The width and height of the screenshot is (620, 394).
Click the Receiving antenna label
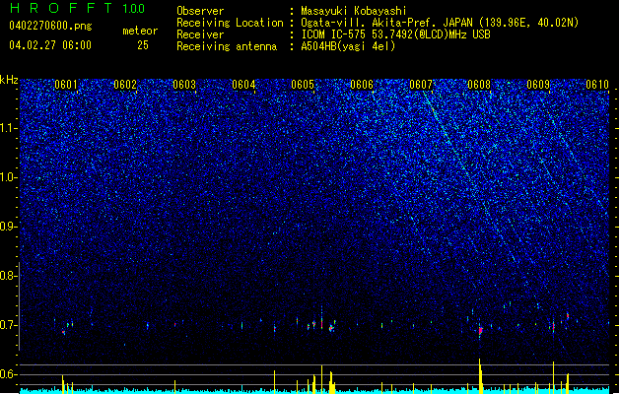point(227,46)
